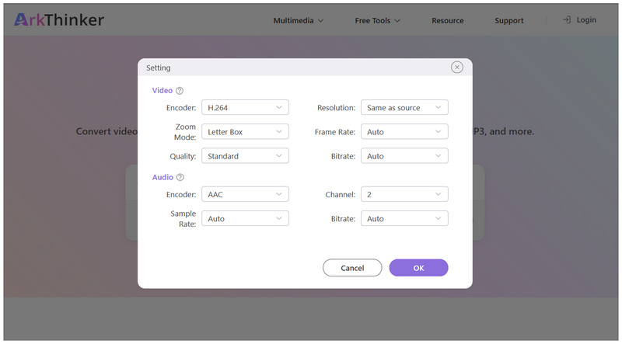Screen dimensions: 622x344
Task: Open the Free Tools menu
Action: tap(377, 21)
